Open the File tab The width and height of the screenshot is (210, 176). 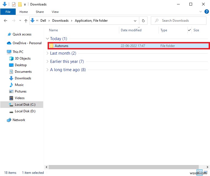click(8, 12)
